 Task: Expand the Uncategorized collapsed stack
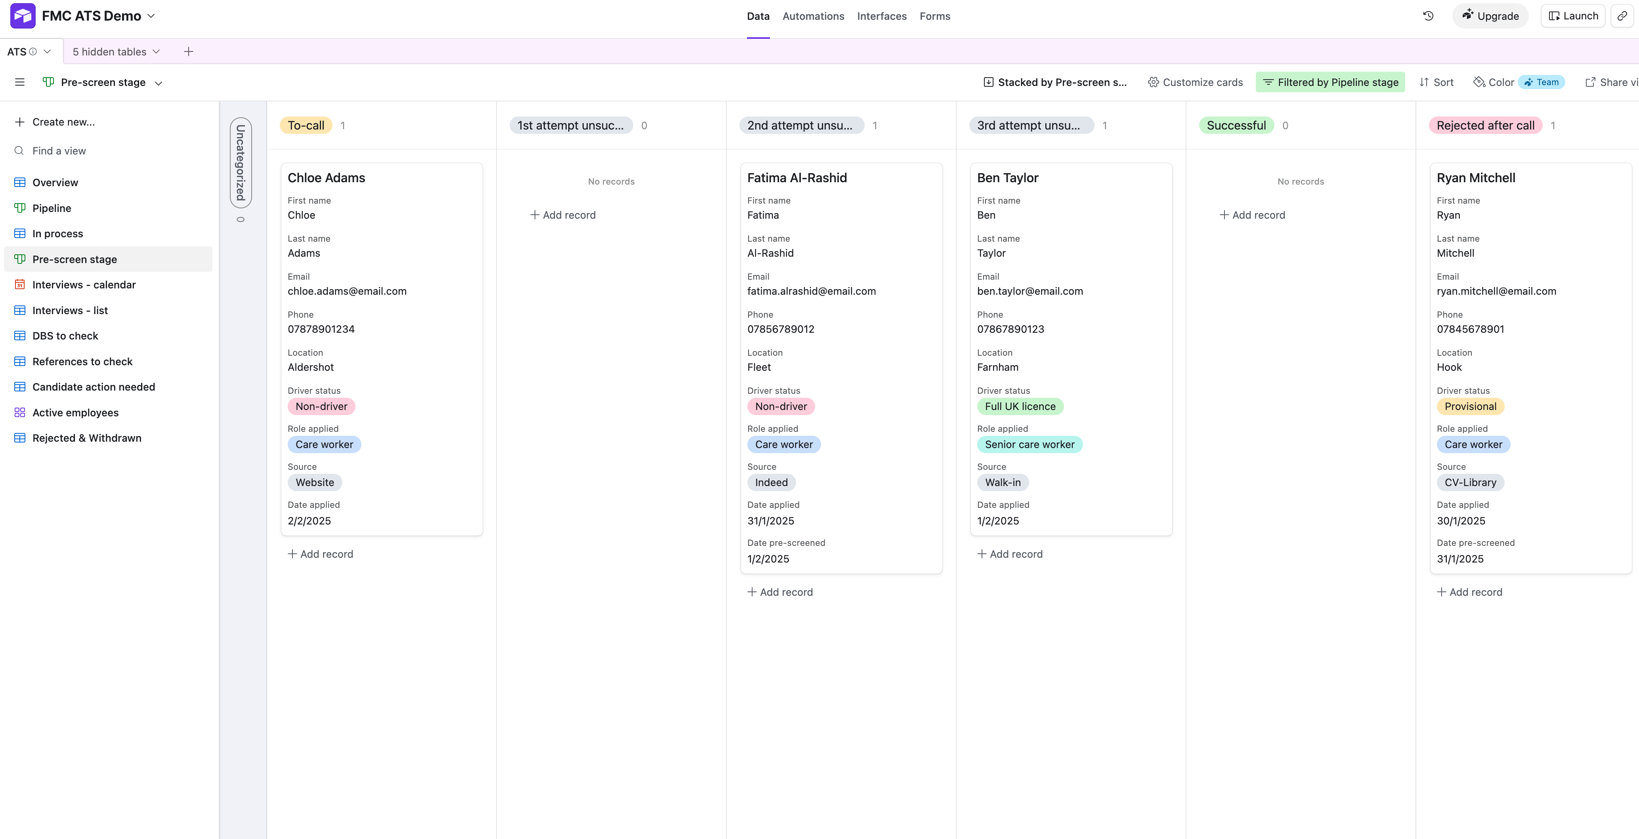(x=241, y=163)
